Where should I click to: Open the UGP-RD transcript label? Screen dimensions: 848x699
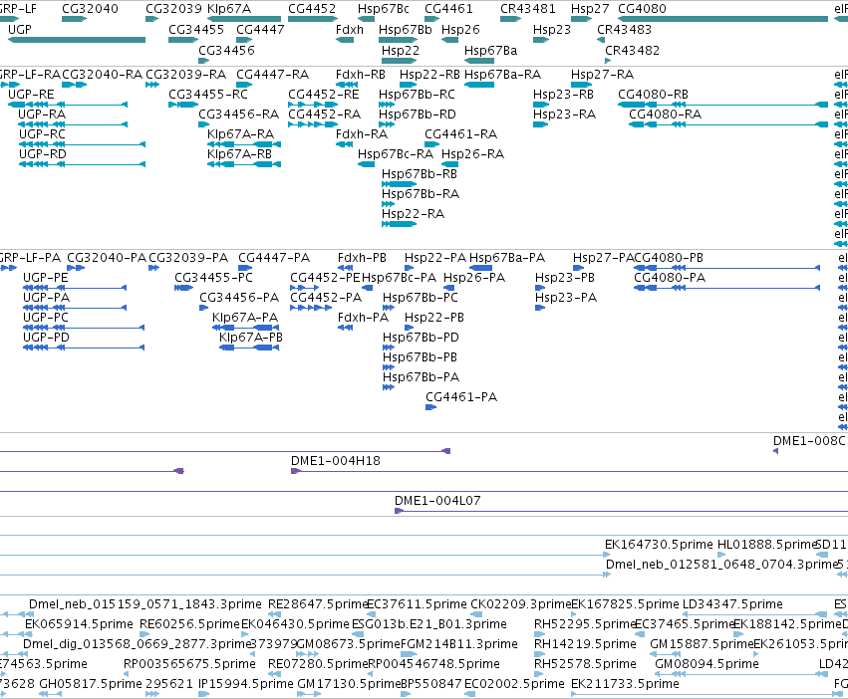click(x=42, y=154)
